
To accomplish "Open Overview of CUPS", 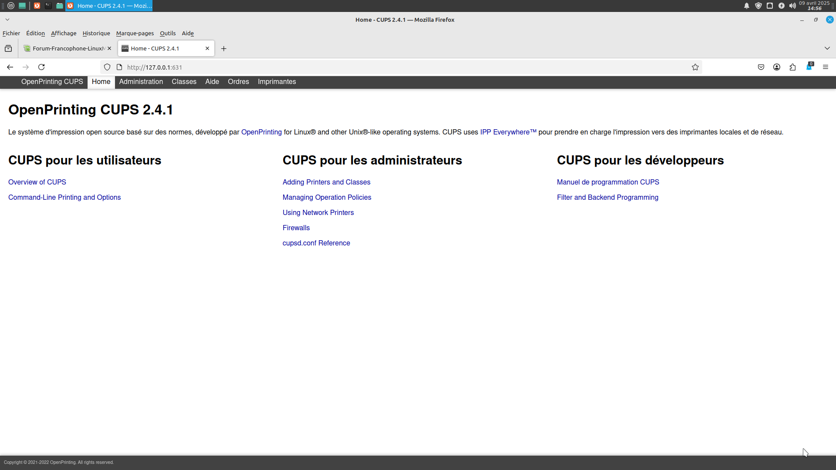I will [x=37, y=182].
